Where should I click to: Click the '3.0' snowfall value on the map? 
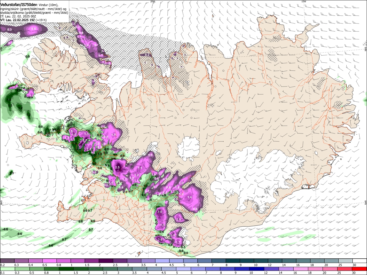tap(160, 212)
